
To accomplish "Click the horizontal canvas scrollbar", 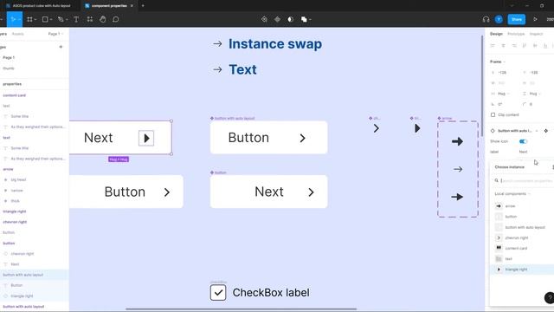I will click(x=242, y=309).
